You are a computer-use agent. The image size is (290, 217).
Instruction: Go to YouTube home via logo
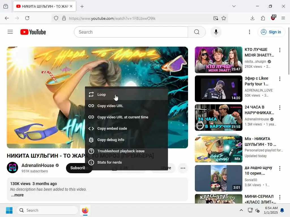[33, 32]
